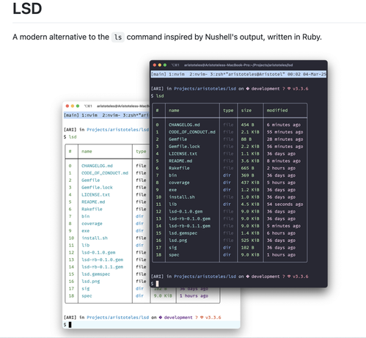This screenshot has height=338, width=366.
Task: Click the cursor block at the dark terminal's bottom prompt
Action: tap(157, 284)
